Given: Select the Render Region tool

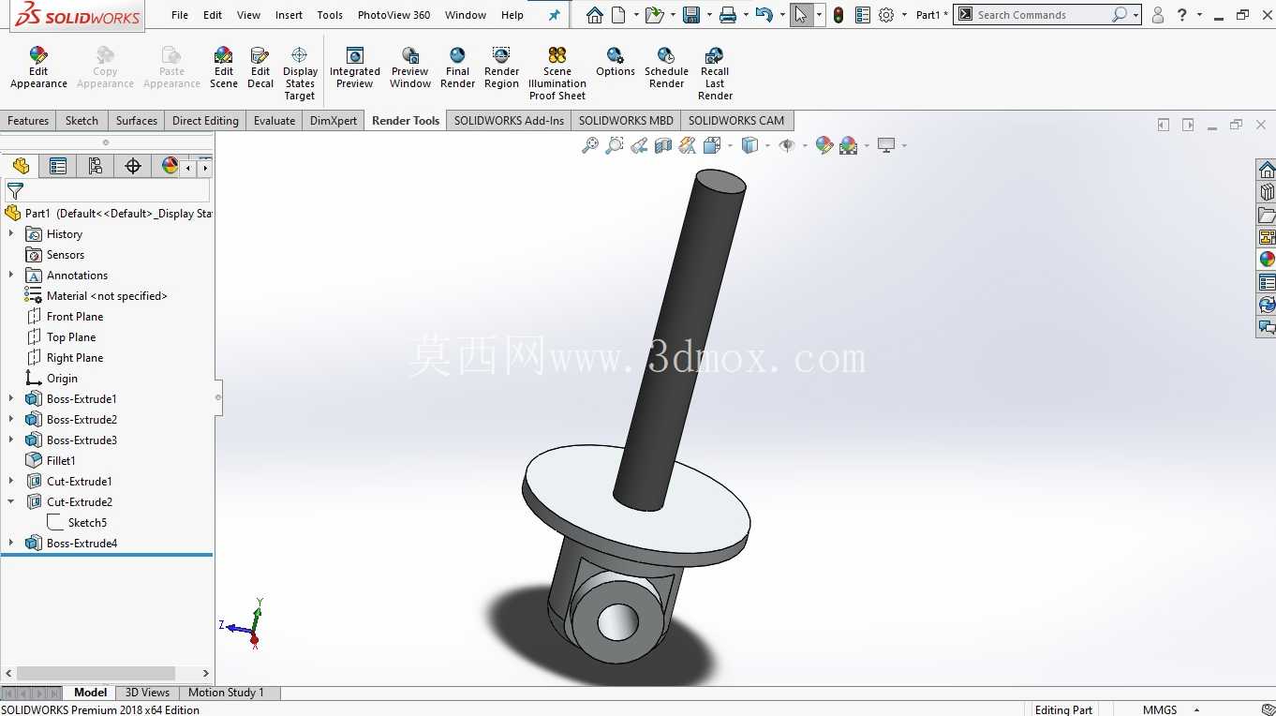Looking at the screenshot, I should (x=501, y=68).
